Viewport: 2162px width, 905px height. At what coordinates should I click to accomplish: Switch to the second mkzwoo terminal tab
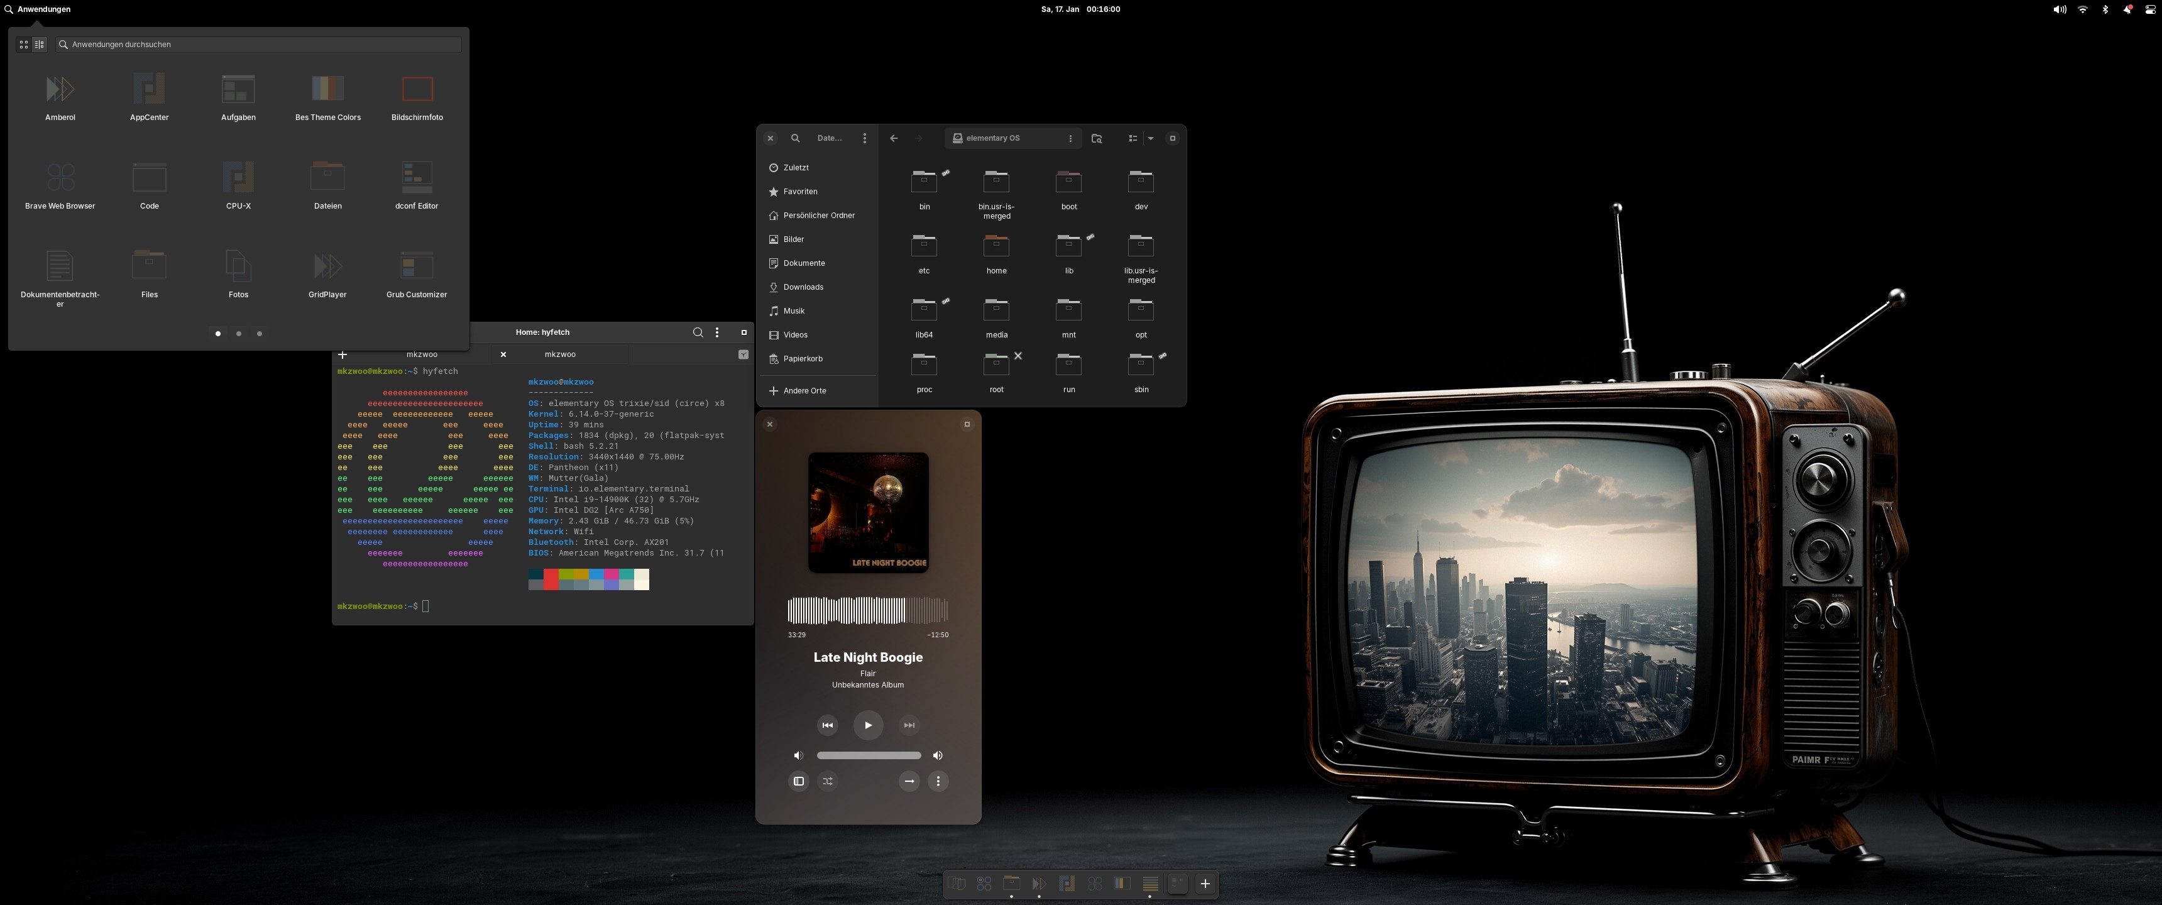[560, 354]
